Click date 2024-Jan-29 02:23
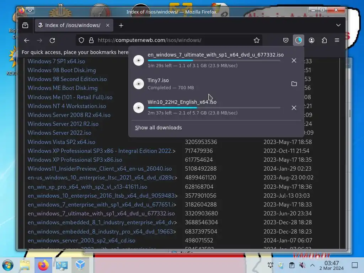Screen dimensions: 364x273 (x=287, y=169)
